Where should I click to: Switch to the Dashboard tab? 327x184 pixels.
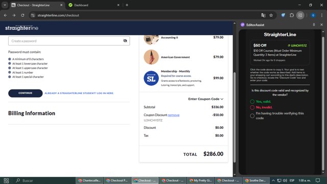coord(94,5)
